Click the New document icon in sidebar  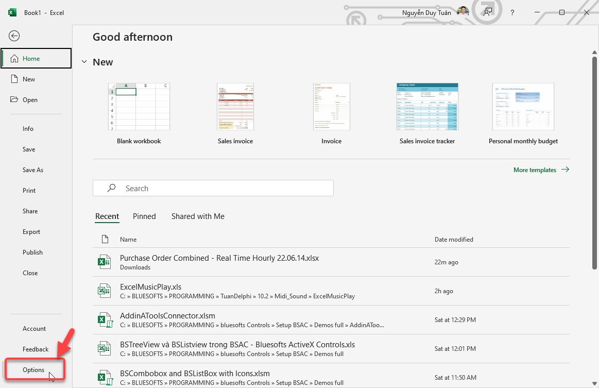point(14,79)
